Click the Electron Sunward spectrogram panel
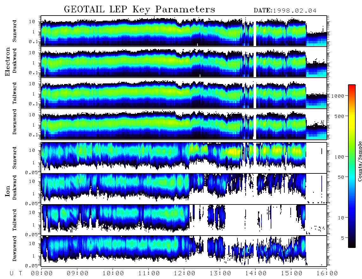The height and width of the screenshot is (279, 362). [184, 31]
